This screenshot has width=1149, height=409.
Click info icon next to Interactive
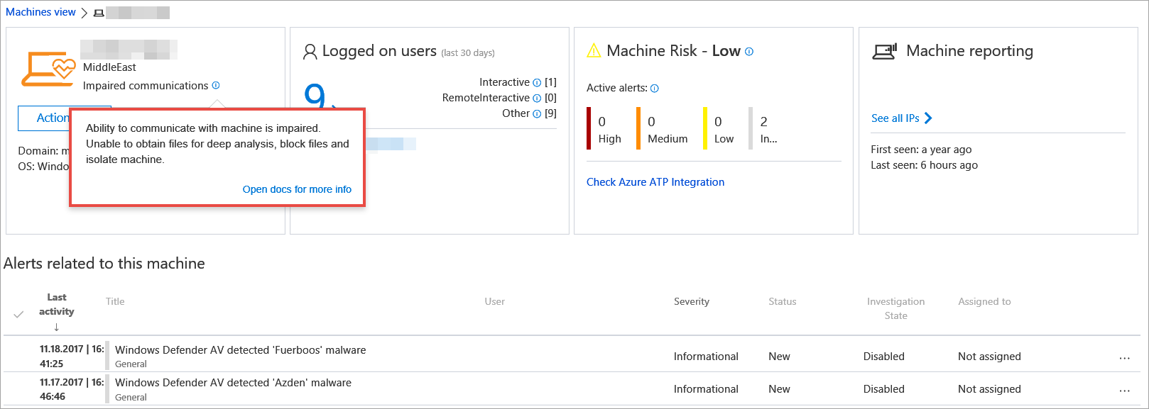(537, 83)
